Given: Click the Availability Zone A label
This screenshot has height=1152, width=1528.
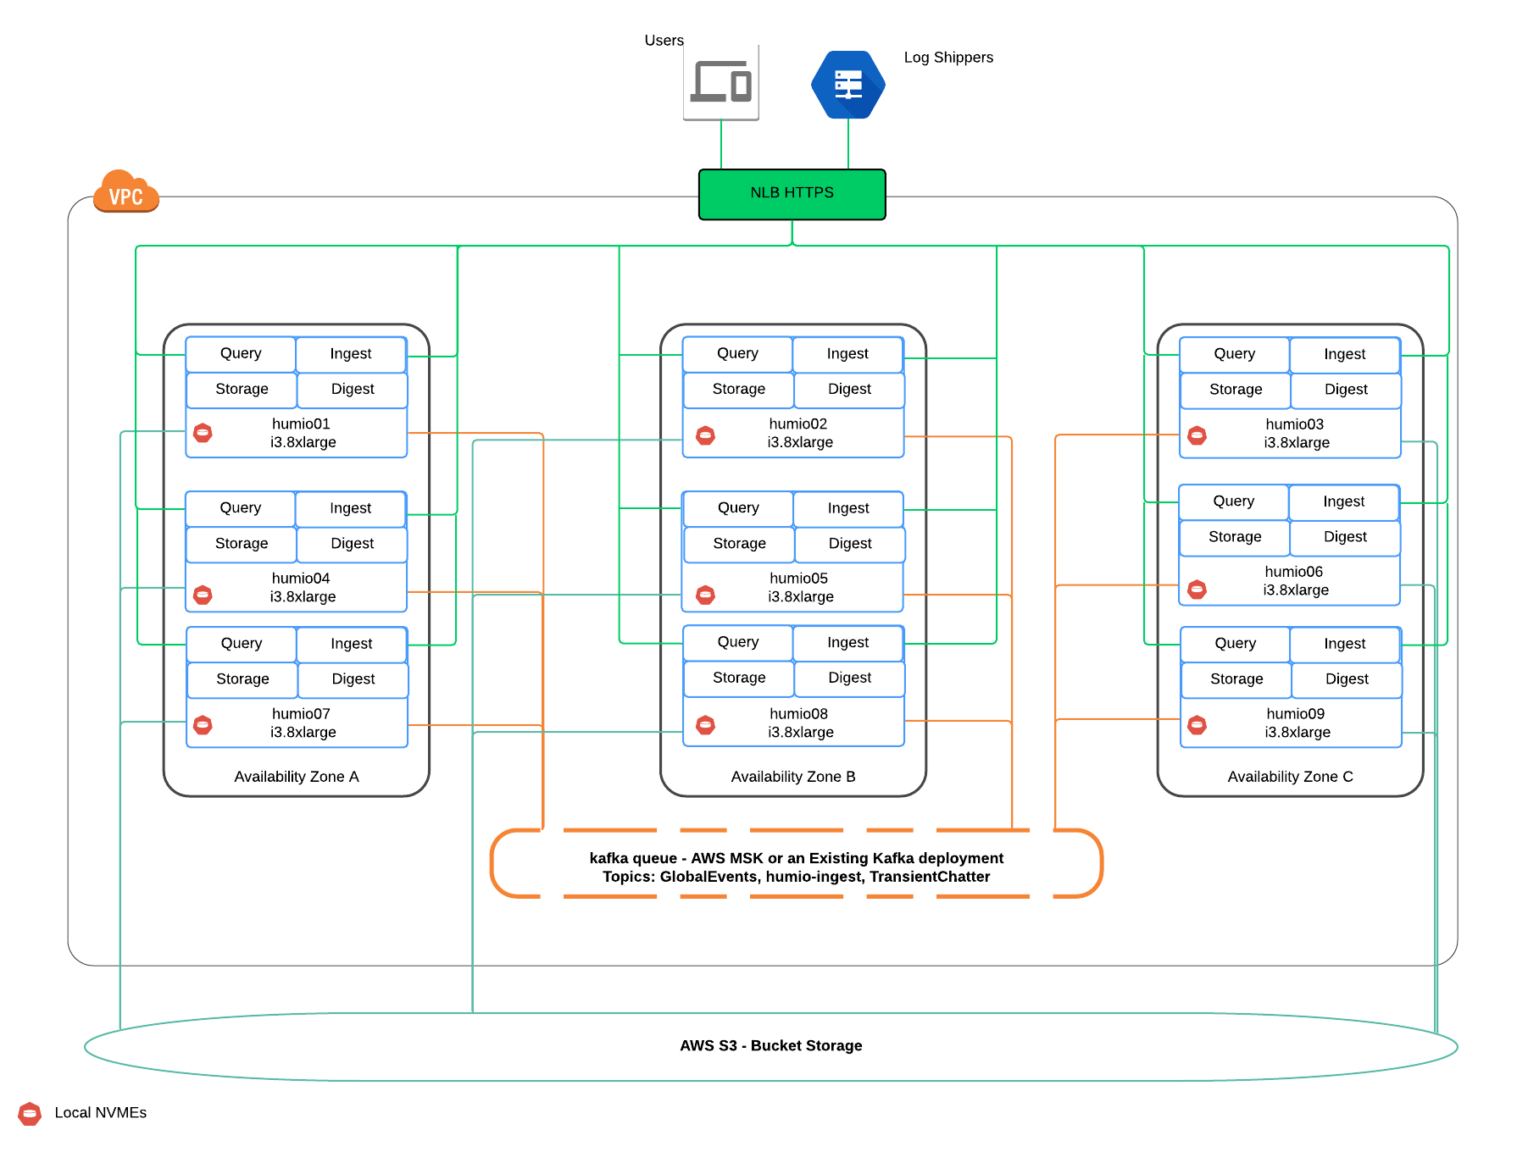Looking at the screenshot, I should pyautogui.click(x=297, y=777).
